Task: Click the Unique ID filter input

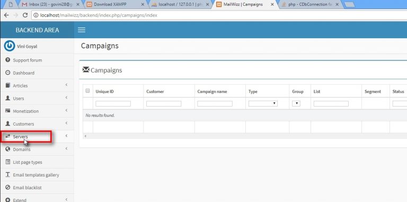Action: [x=113, y=103]
